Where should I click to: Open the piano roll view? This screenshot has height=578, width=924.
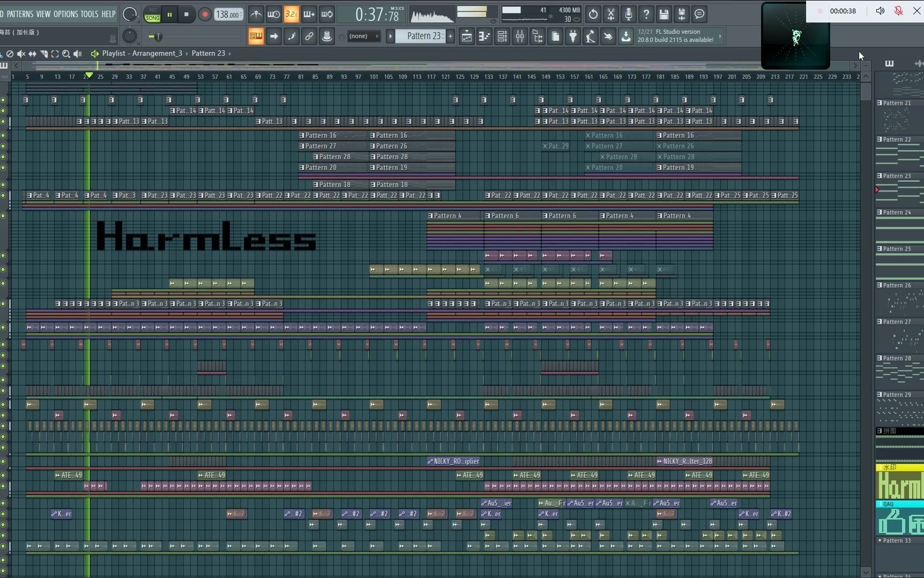[485, 36]
